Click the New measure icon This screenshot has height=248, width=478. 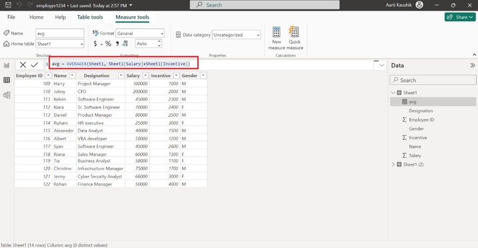tap(276, 32)
